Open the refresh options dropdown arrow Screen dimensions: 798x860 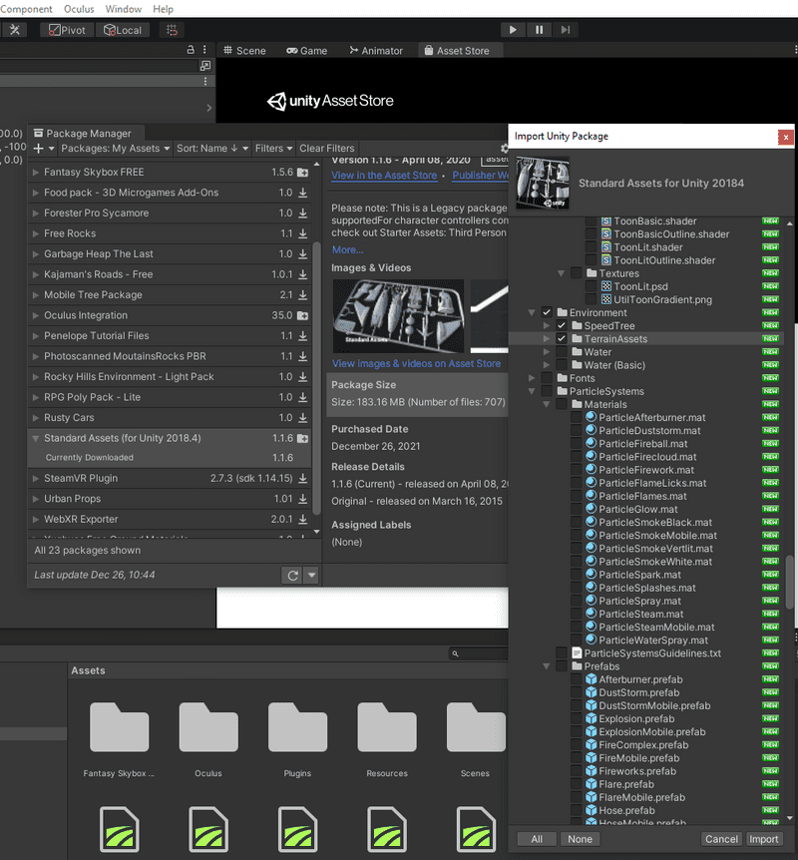pyautogui.click(x=311, y=576)
